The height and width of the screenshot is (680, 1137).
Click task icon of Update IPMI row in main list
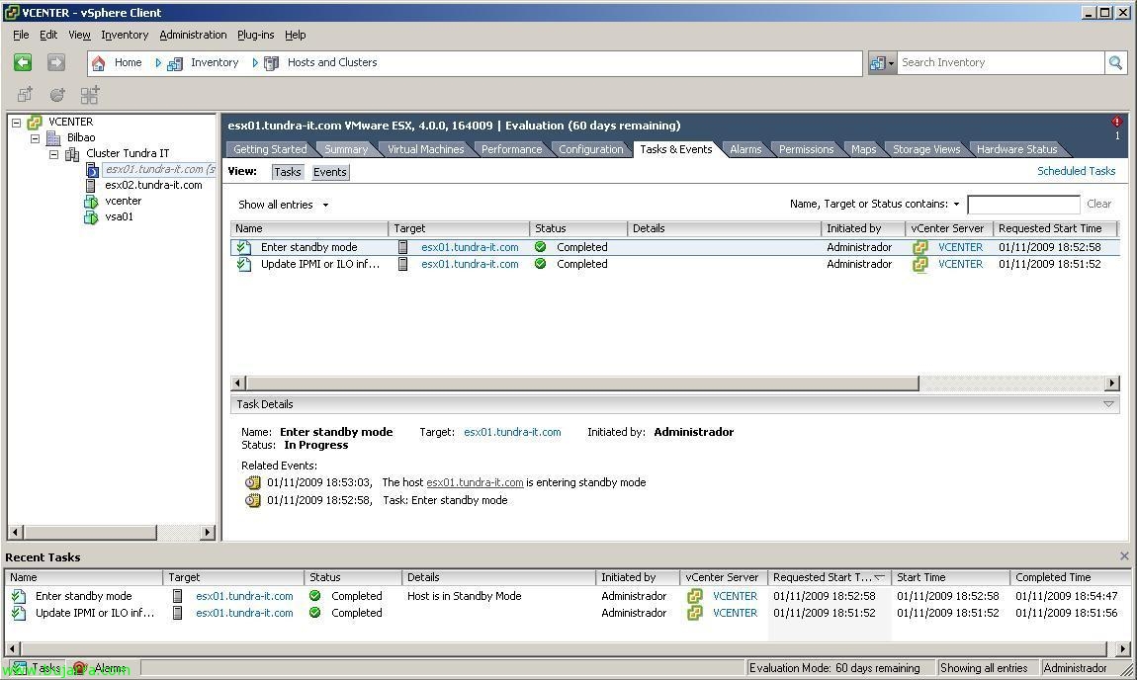(243, 265)
